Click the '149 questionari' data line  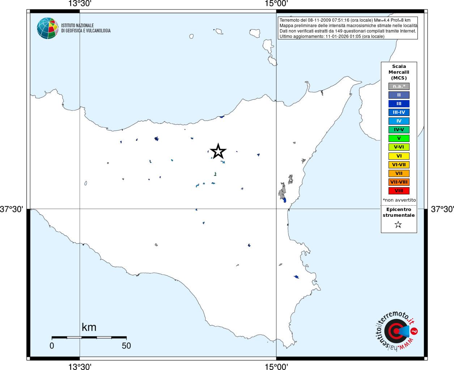348,31
